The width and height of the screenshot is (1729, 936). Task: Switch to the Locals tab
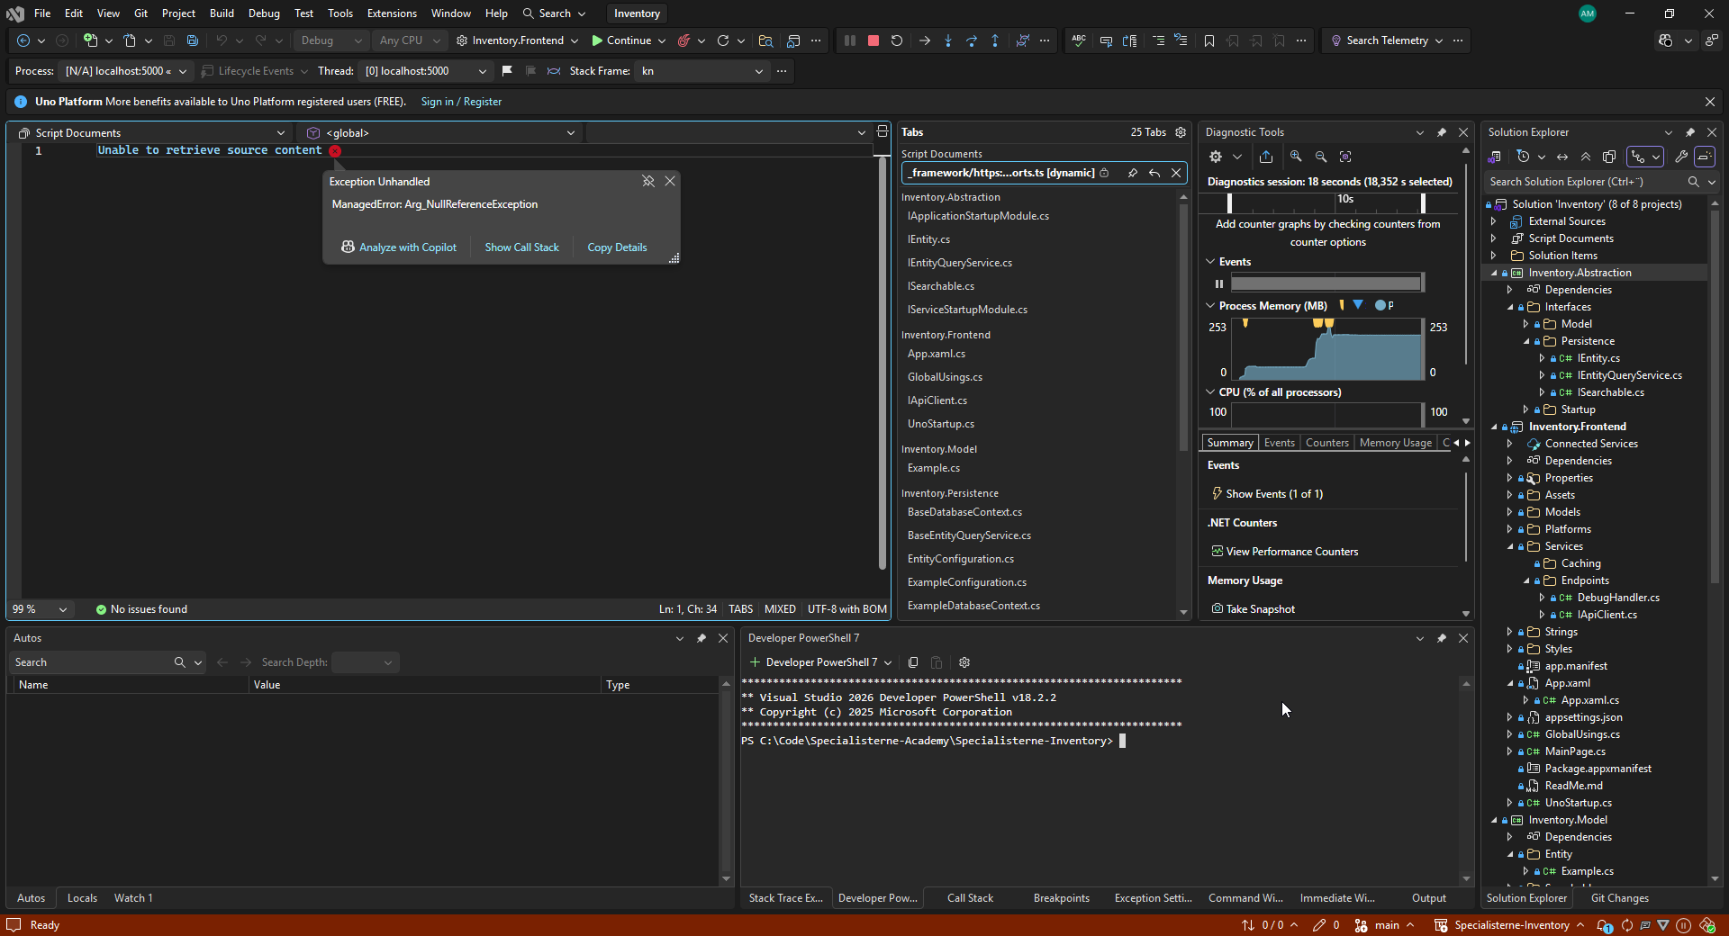click(82, 898)
